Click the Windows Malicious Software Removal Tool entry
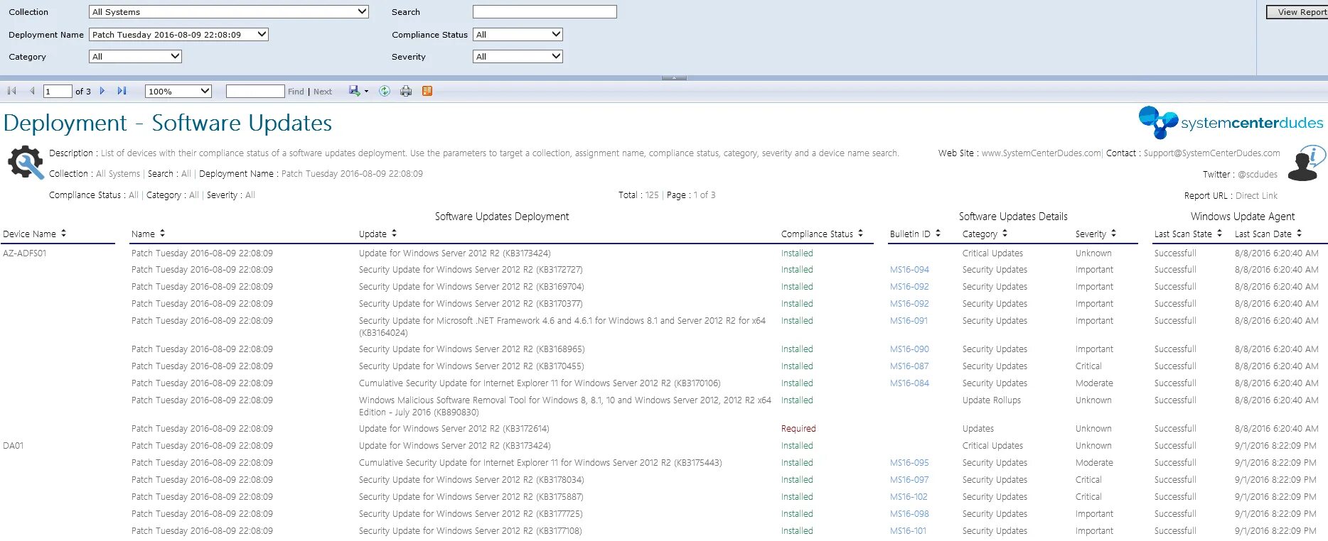Viewport: 1328px width, 541px height. pos(565,406)
